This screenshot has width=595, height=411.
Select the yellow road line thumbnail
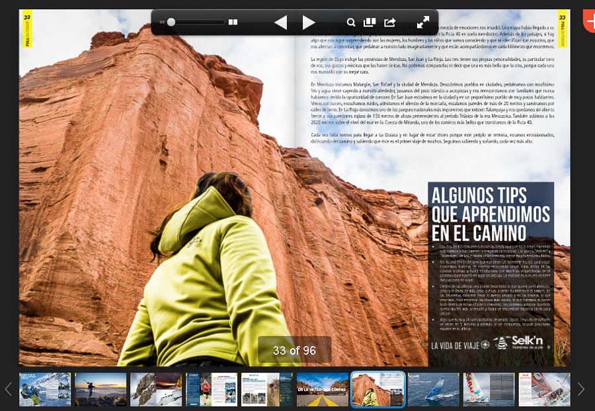click(322, 389)
